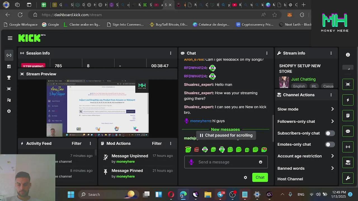Open the trophy icon in left sidebar
358x201 pixels.
tap(9, 78)
